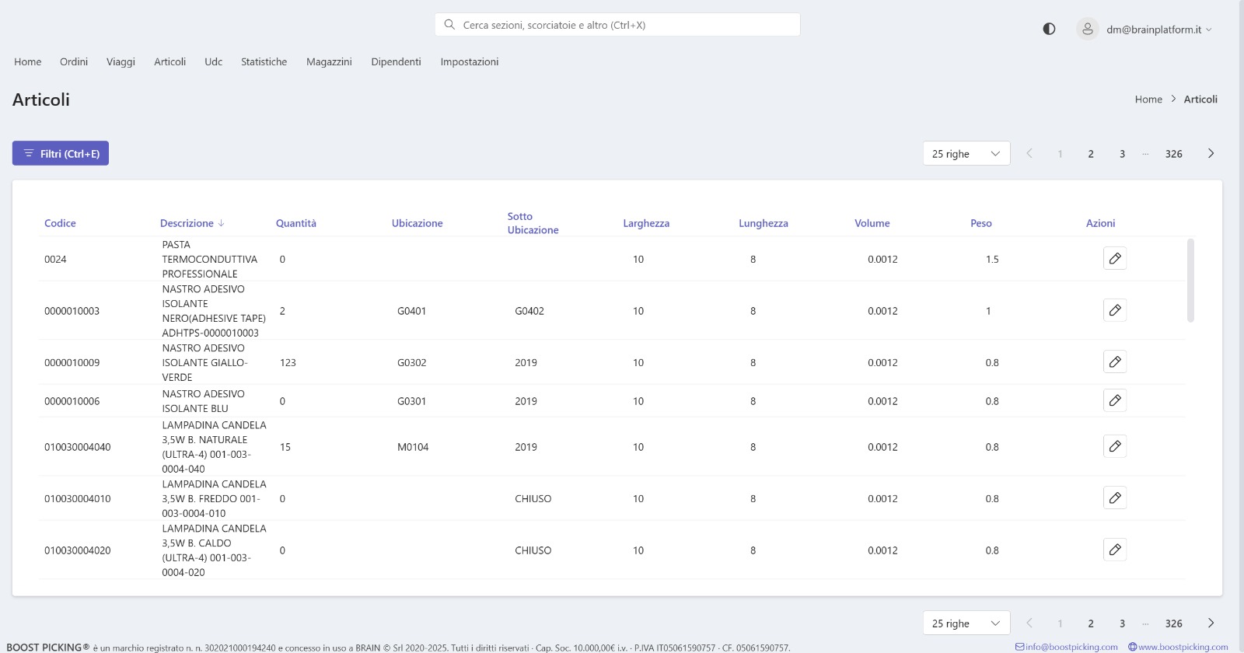The width and height of the screenshot is (1244, 653).
Task: Open the top 25 righe dropdown
Action: point(966,153)
